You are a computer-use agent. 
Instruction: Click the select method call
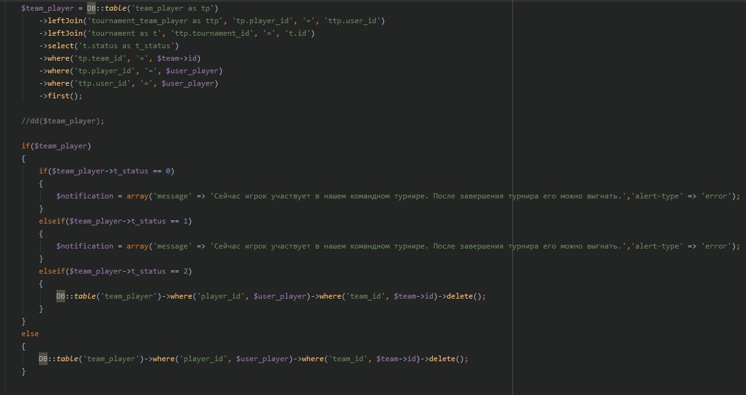coord(61,46)
